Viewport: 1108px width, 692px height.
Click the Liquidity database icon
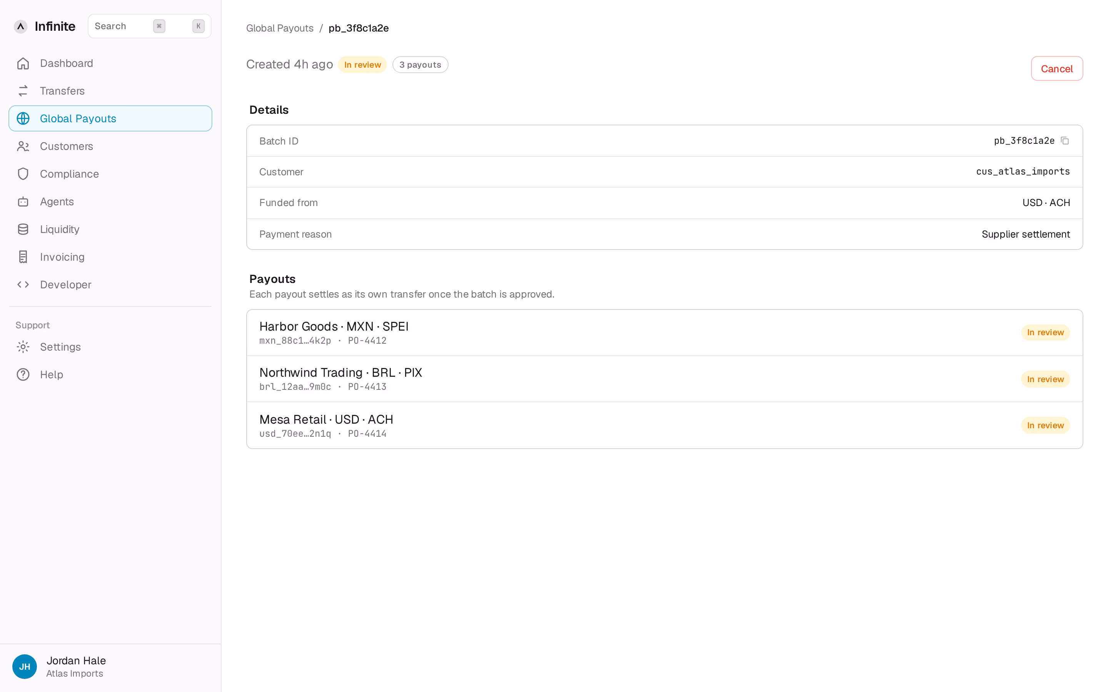coord(23,229)
